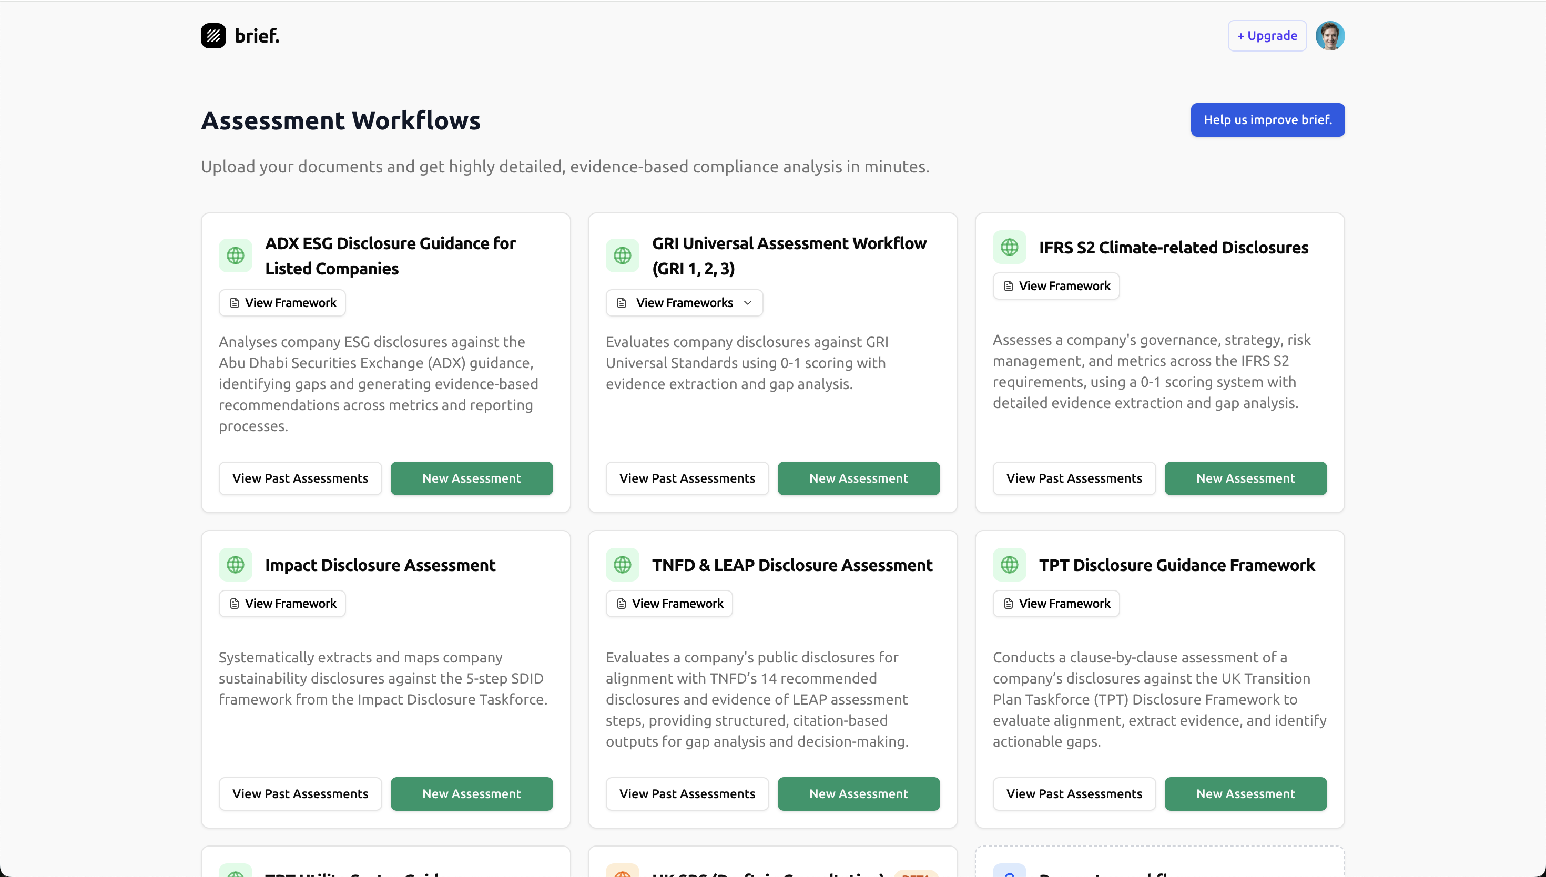Start New Assessment for TNFD & LEAP

tap(858, 794)
